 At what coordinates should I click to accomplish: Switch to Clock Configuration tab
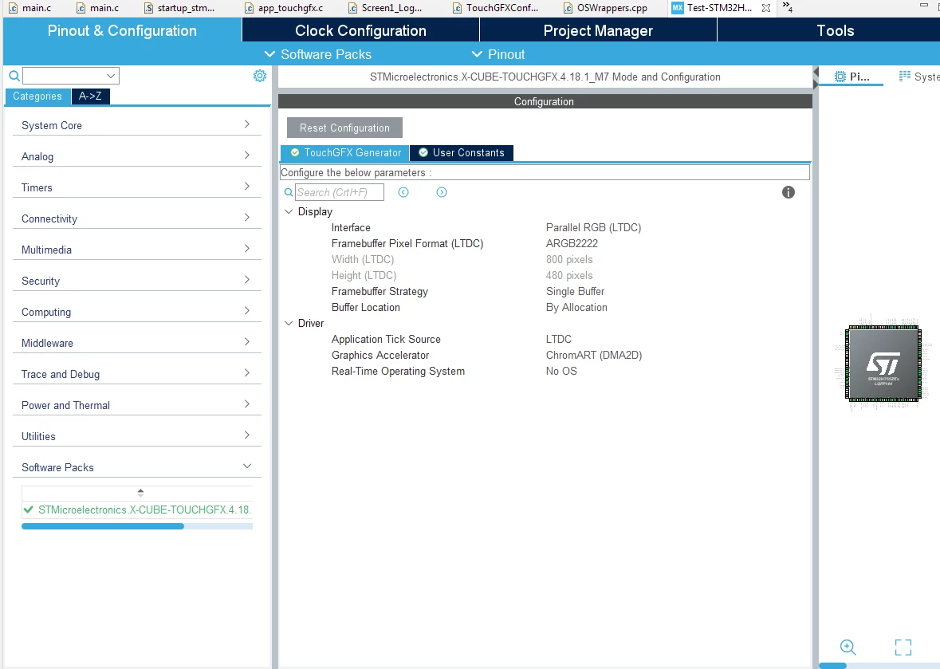pos(360,30)
